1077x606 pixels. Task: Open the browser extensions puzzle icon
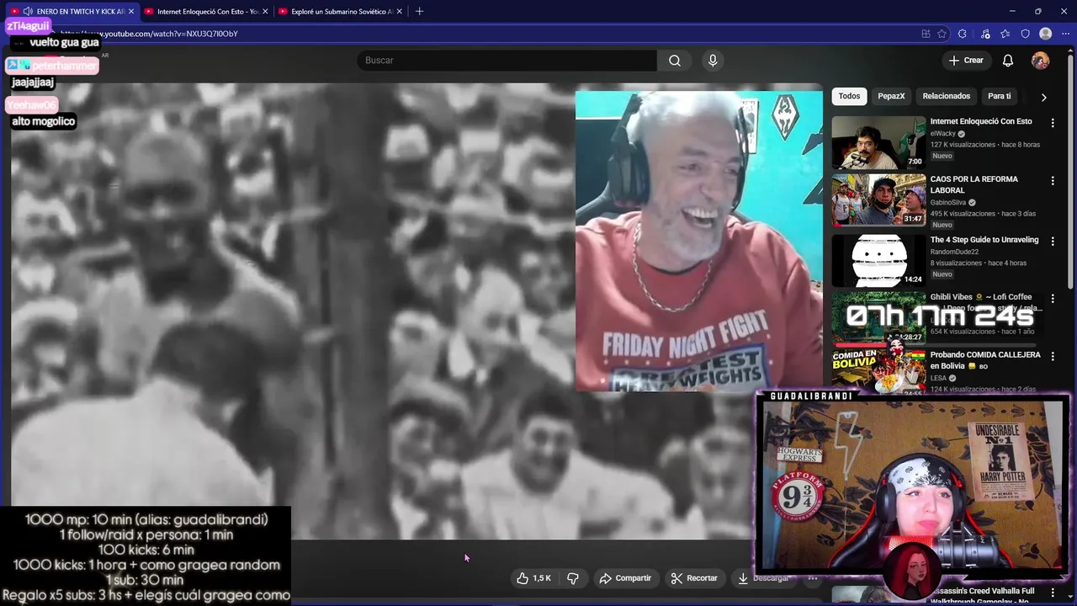pos(963,34)
